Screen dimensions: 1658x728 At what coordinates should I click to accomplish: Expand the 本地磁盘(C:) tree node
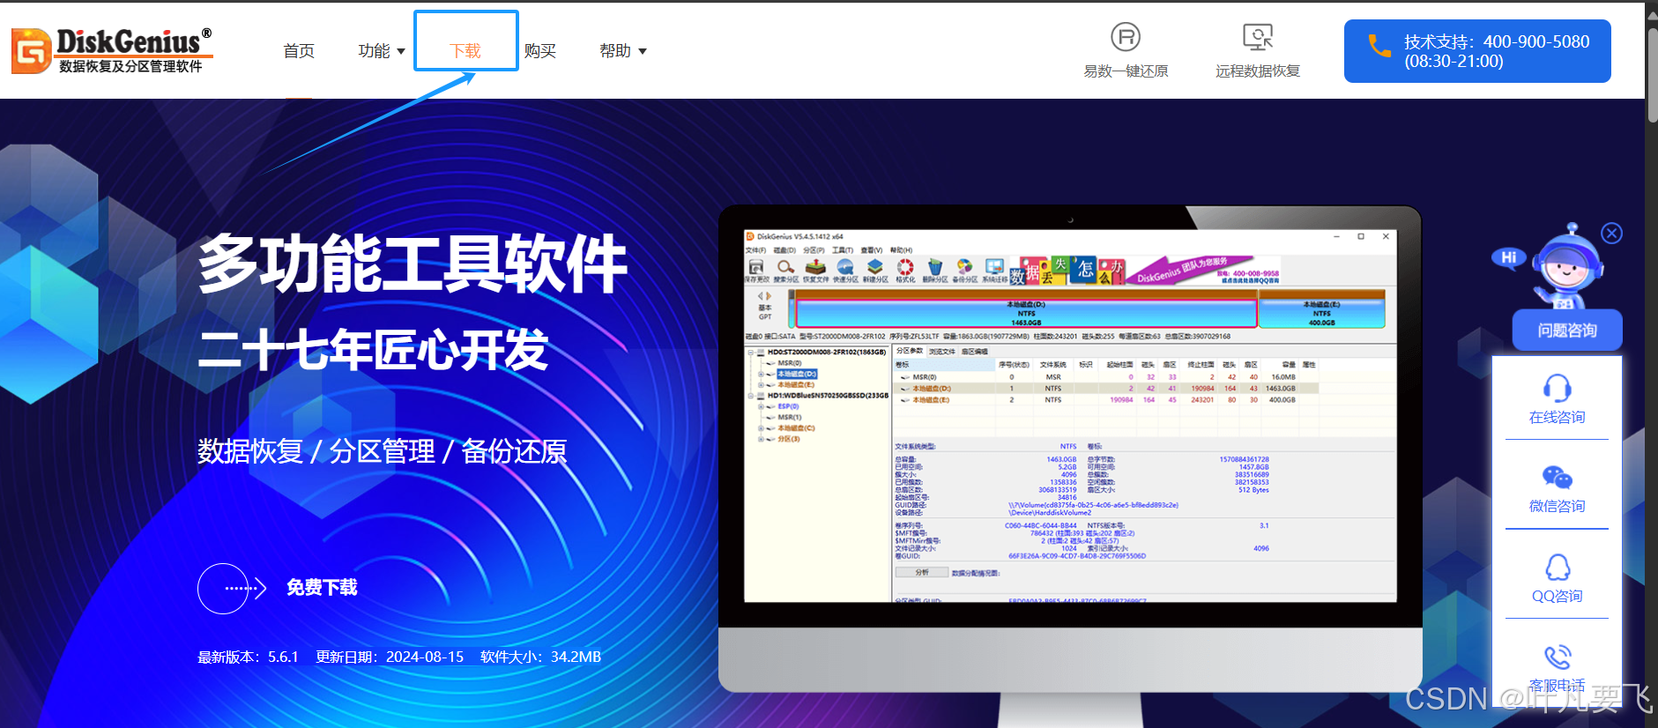tap(761, 428)
